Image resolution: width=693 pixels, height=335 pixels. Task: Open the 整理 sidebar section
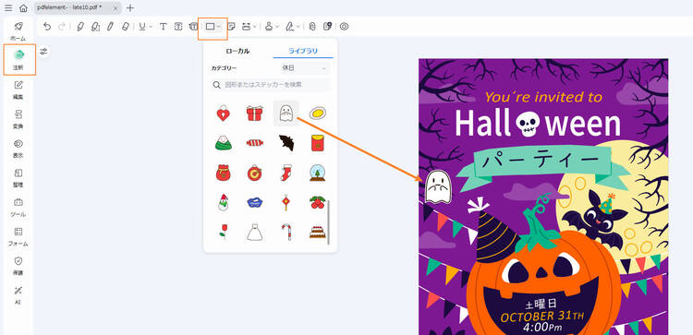coord(18,178)
